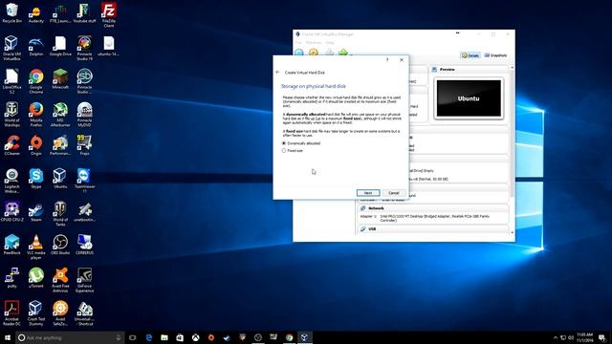Click the Settings gear toolbar icon
The width and height of the screenshot is (612, 344).
click(x=314, y=53)
